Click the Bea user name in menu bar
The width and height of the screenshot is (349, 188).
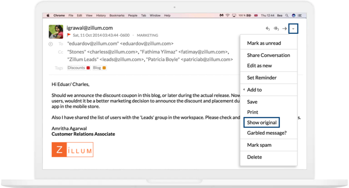click(x=279, y=15)
